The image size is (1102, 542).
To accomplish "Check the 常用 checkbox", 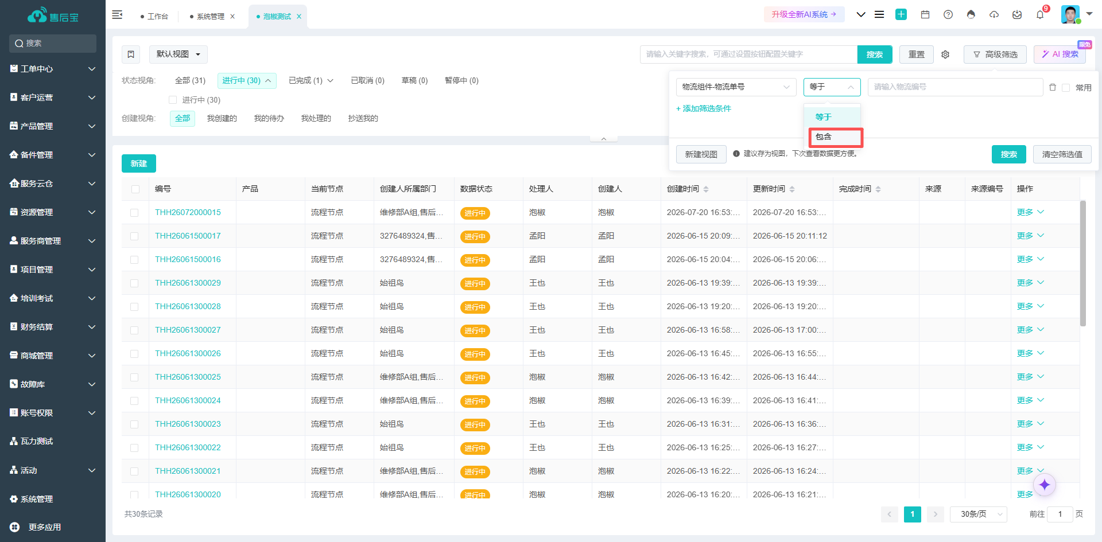I will coord(1066,88).
